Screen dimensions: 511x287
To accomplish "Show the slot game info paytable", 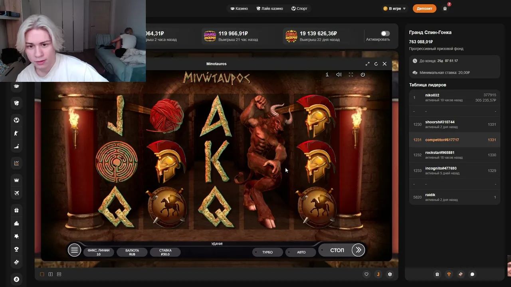I will pos(327,75).
